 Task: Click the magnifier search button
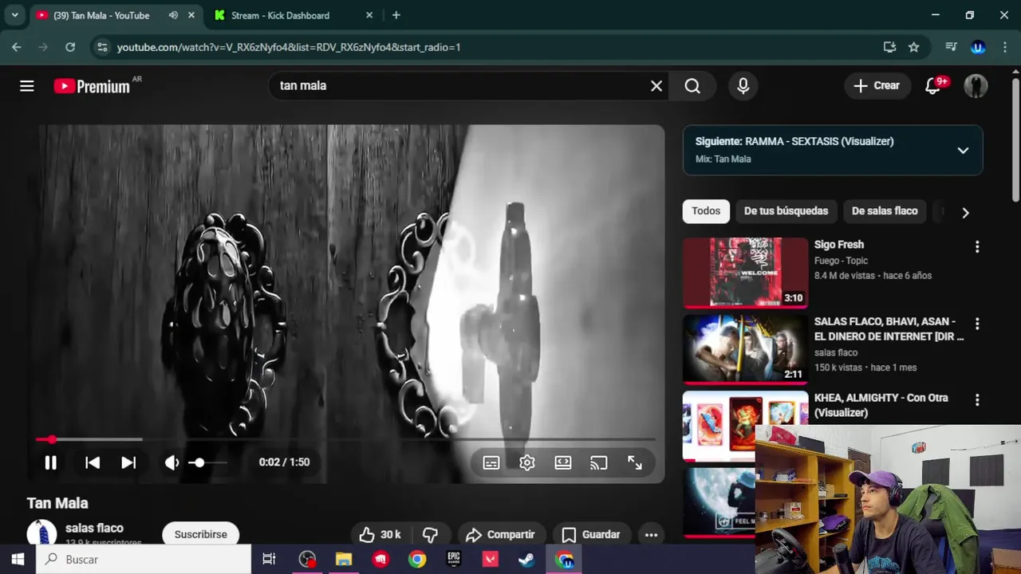tap(692, 86)
